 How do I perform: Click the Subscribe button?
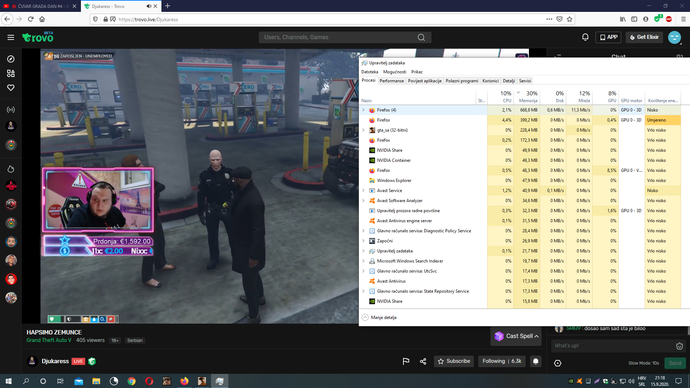tap(454, 361)
